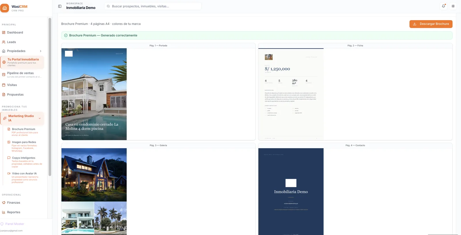
Task: Click the Reportes chart icon
Action: [x=4, y=212]
